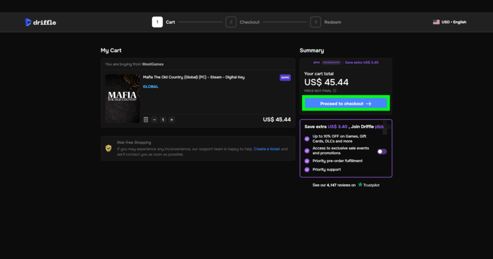Open the Create a ticket link
Screen dimensions: 493x259
pyautogui.click(x=267, y=149)
